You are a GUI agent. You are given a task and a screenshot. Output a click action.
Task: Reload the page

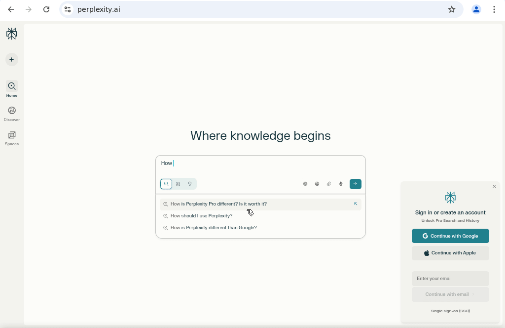click(46, 9)
